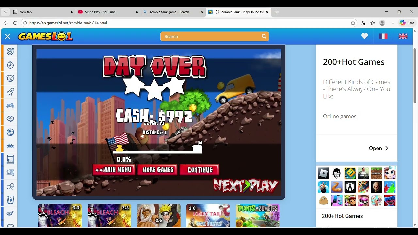Viewport: 418px width, 235px height.
Task: Click the page vertical scrollbar thumb
Action: (x=415, y=76)
